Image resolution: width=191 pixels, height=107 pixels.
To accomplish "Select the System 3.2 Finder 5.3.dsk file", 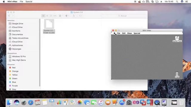I will coord(49,26).
